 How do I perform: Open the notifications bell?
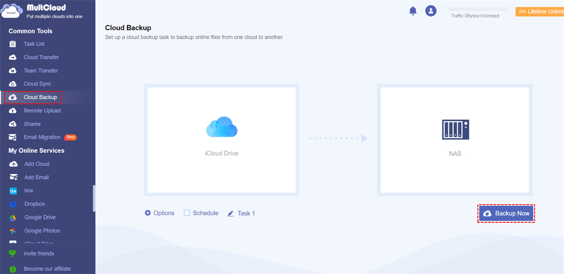[413, 11]
